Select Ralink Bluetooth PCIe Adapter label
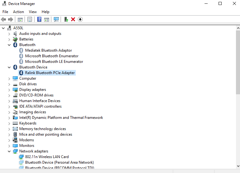The height and width of the screenshot is (173, 240). (50, 73)
